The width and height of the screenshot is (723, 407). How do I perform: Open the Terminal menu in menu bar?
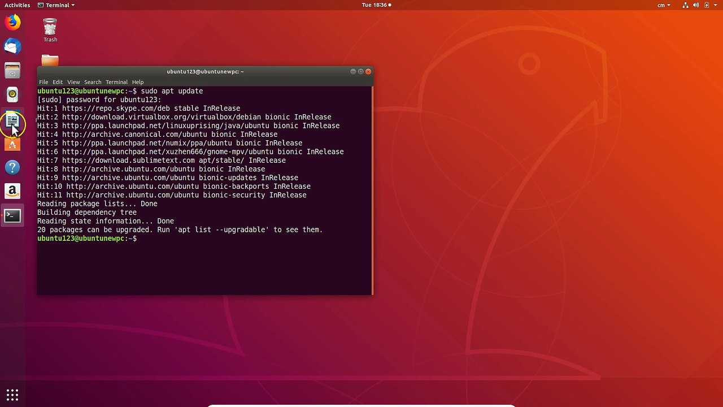click(x=116, y=82)
